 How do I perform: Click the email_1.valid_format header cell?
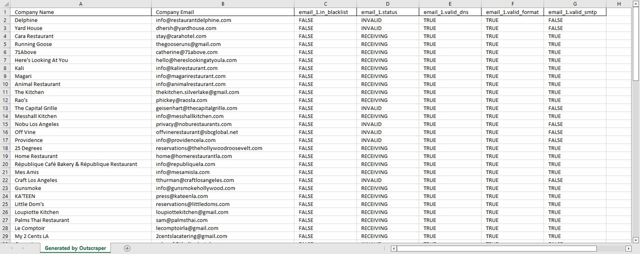coord(512,12)
